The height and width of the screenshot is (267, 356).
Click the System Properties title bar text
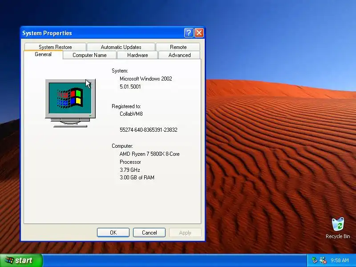(47, 33)
